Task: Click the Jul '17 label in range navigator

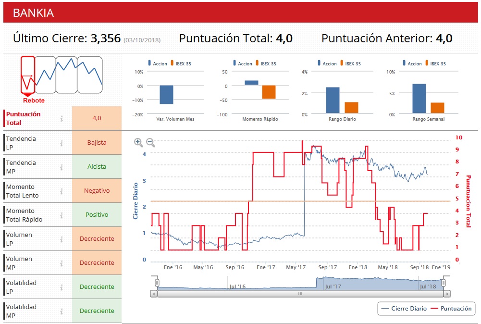Action: coord(333,287)
